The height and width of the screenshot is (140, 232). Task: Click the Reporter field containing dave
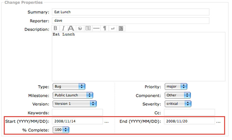[131, 20]
